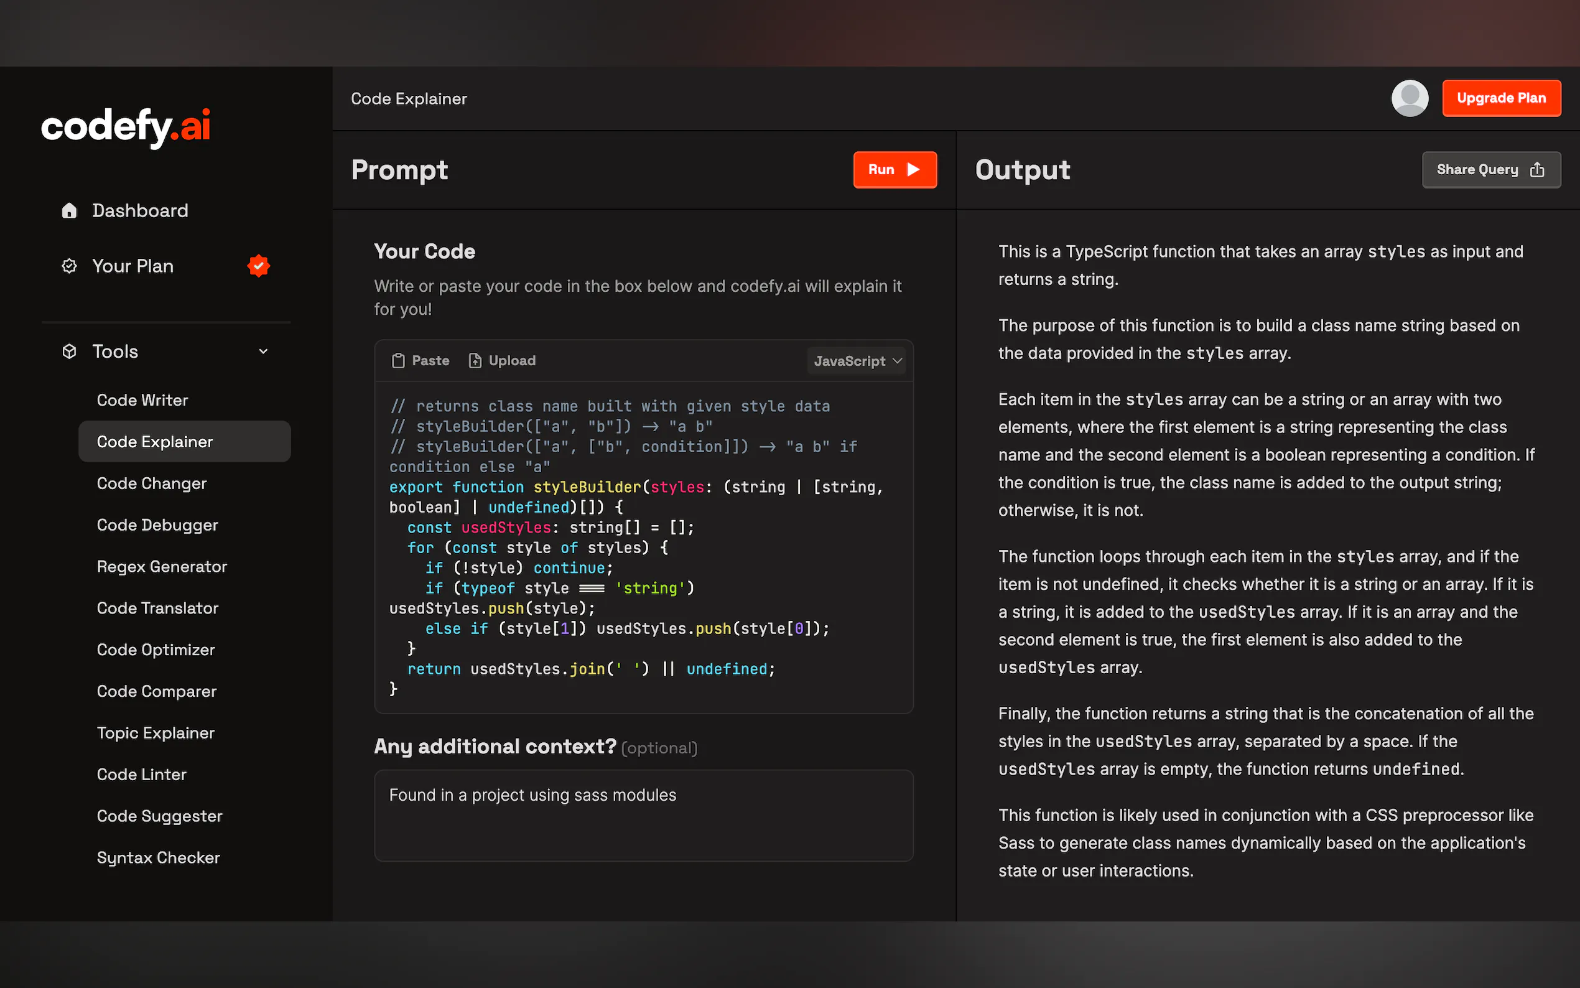The height and width of the screenshot is (988, 1580).
Task: Run the code explanation prompt
Action: 894,170
